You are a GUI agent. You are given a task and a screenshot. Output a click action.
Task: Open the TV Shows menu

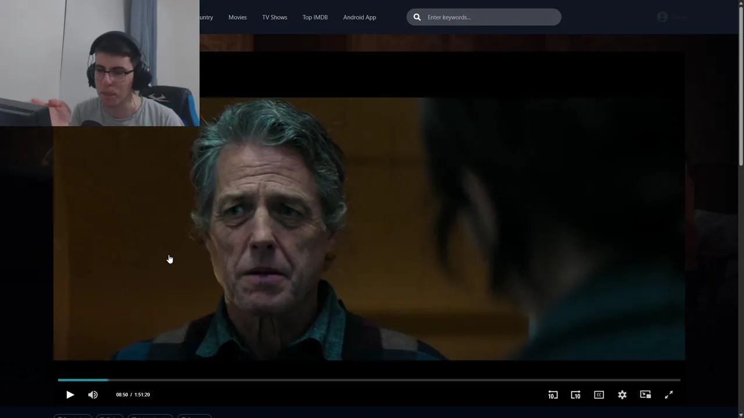click(x=274, y=17)
